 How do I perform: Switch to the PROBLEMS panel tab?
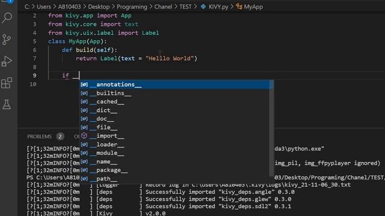click(40, 136)
